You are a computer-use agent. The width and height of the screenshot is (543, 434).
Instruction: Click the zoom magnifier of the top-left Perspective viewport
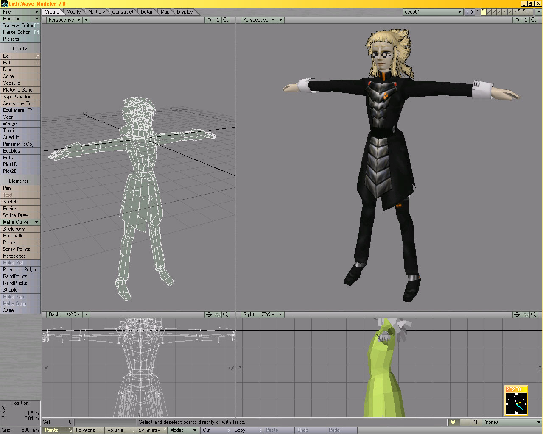[226, 20]
